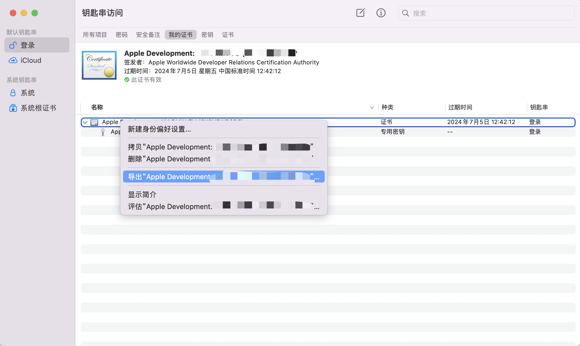580x346 pixels.
Task: Click the 钥匙串访问 window title
Action: point(102,13)
